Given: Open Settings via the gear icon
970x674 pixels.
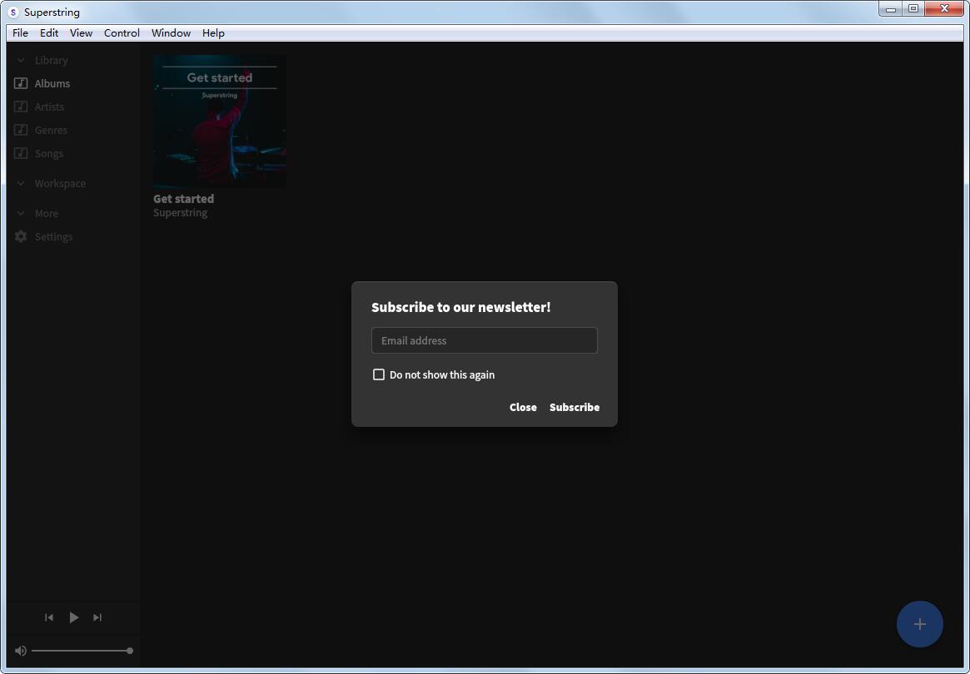Looking at the screenshot, I should 21,236.
